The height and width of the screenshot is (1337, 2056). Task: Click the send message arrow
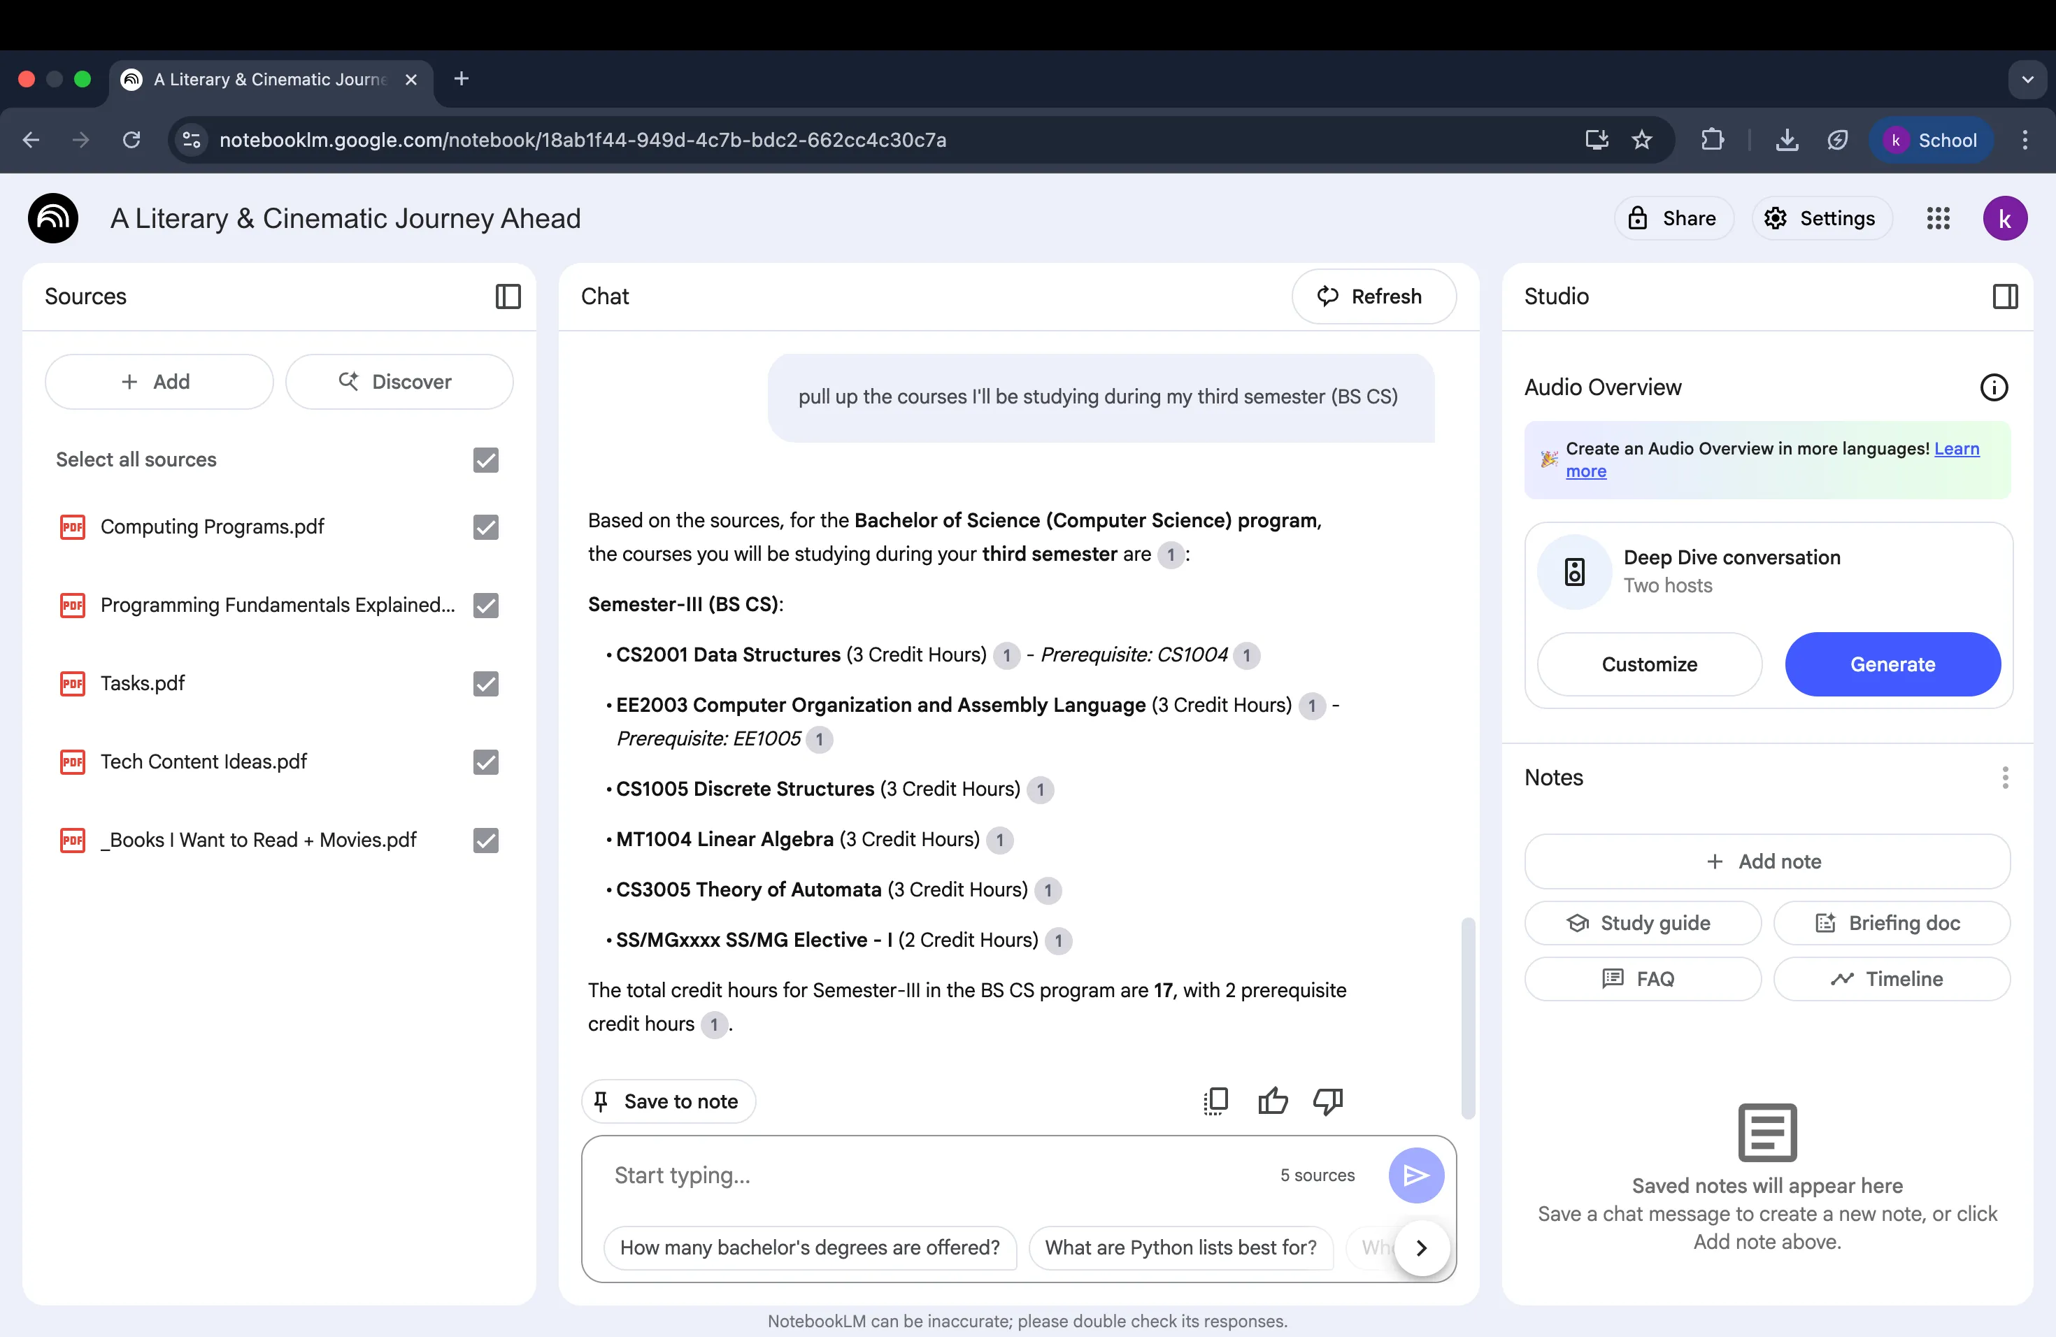(x=1415, y=1175)
